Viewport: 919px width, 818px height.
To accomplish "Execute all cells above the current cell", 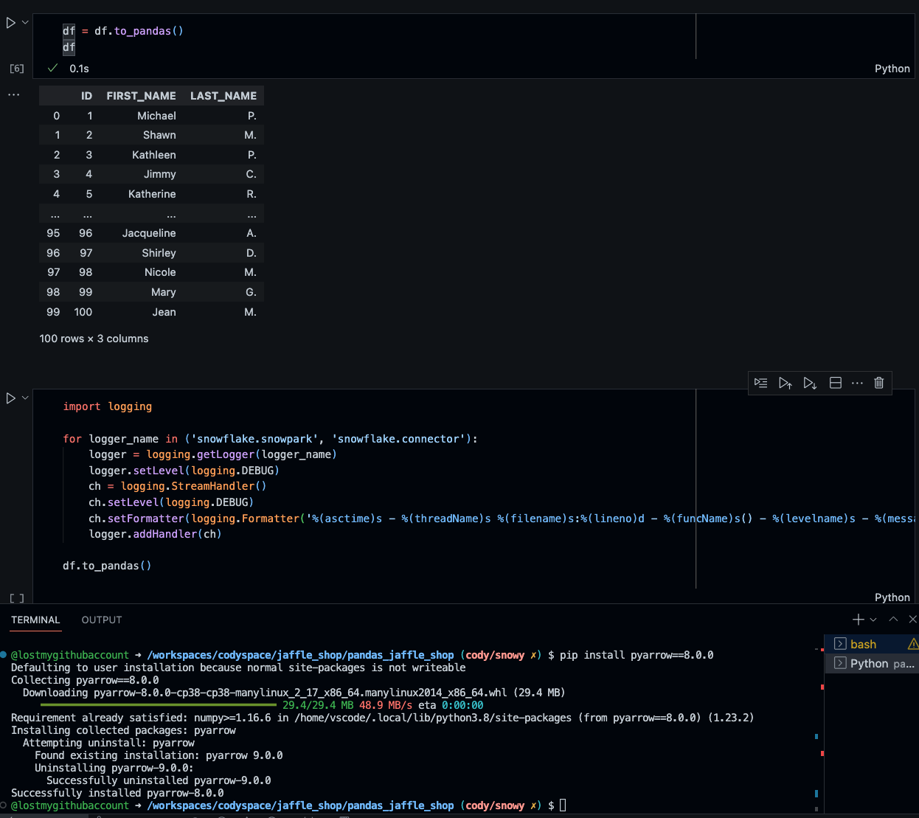I will [786, 383].
